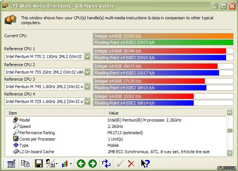Click the grey checkmark OK icon
Screen dimensions: 238x171
(x=120, y=164)
